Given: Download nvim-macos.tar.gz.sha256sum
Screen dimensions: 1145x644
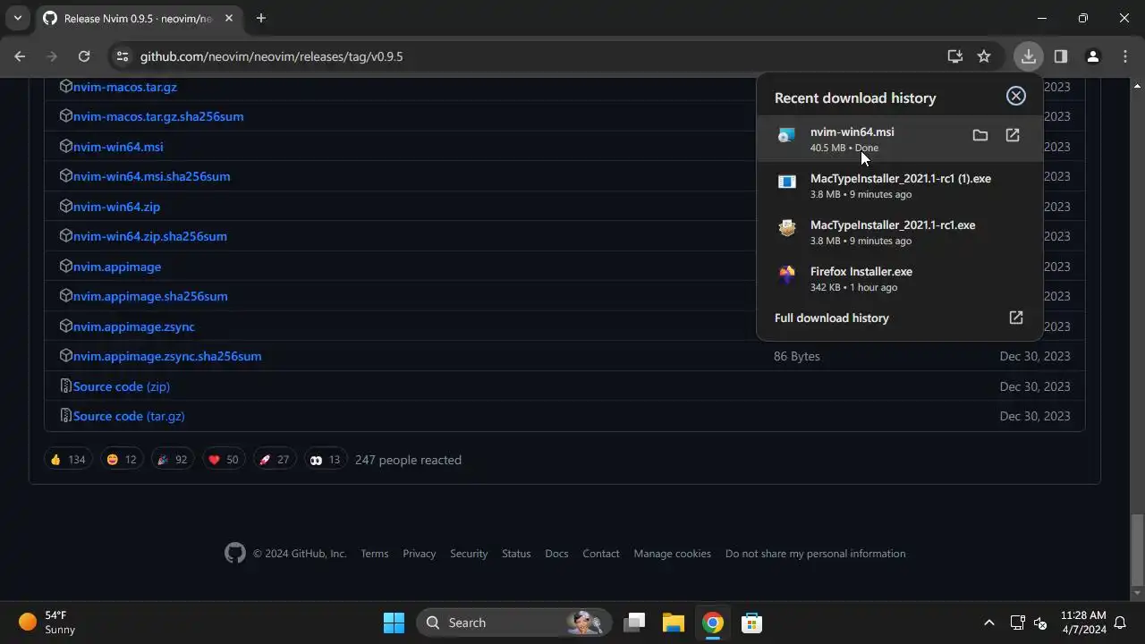Looking at the screenshot, I should (158, 116).
